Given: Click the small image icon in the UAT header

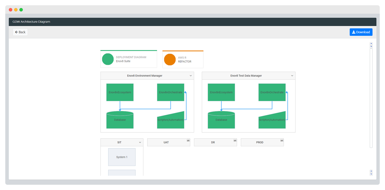Looking at the screenshot, I should (188, 141).
